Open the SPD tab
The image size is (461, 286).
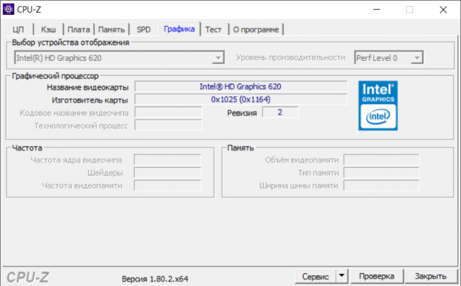[144, 30]
